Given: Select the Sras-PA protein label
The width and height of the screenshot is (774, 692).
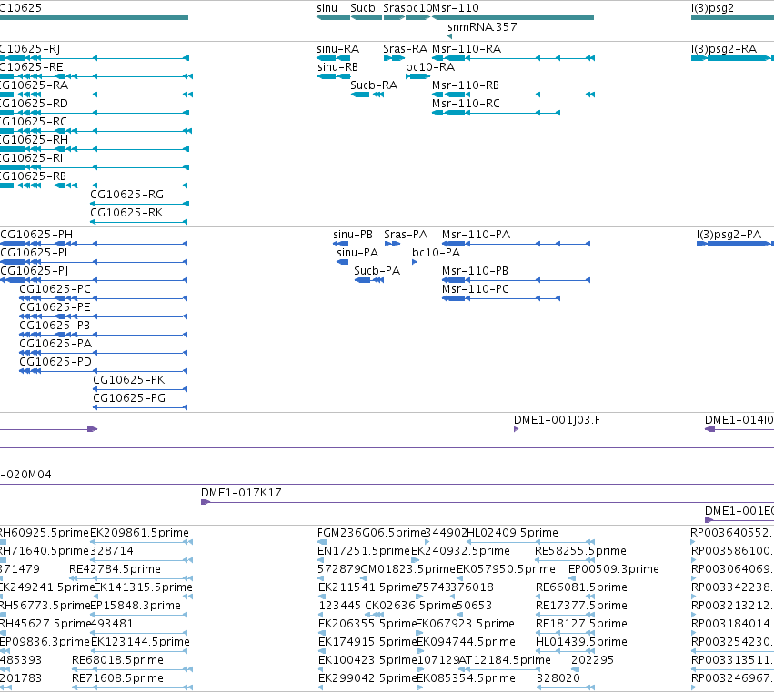Looking at the screenshot, I should (406, 235).
